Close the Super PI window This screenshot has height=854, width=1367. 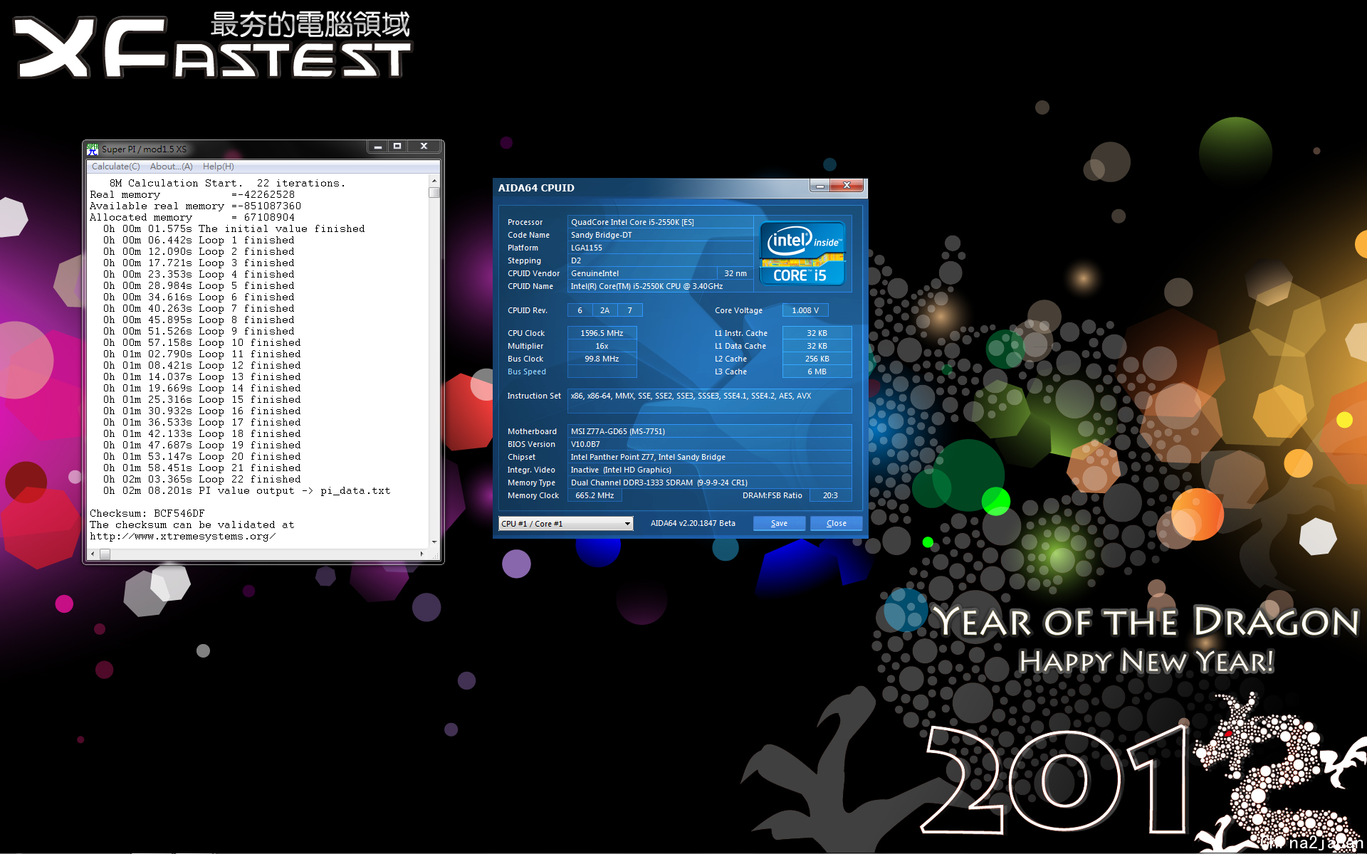point(424,146)
